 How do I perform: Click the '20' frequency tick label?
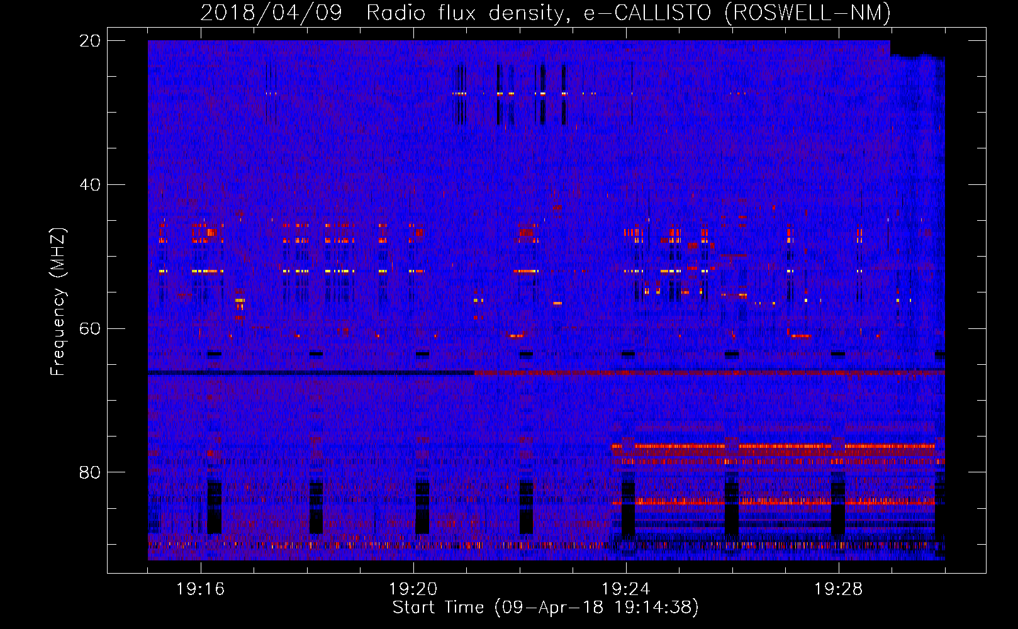[x=90, y=41]
